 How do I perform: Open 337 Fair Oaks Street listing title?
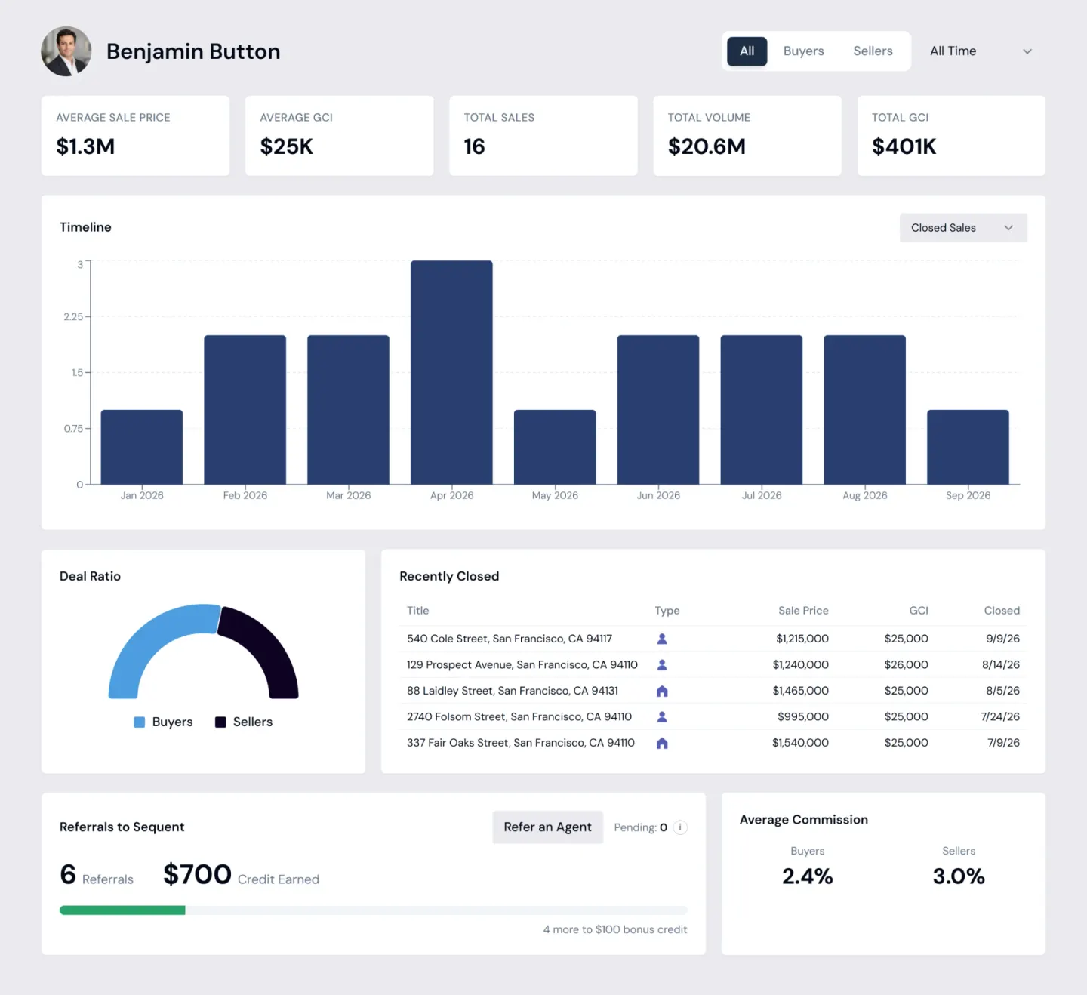[x=521, y=743]
